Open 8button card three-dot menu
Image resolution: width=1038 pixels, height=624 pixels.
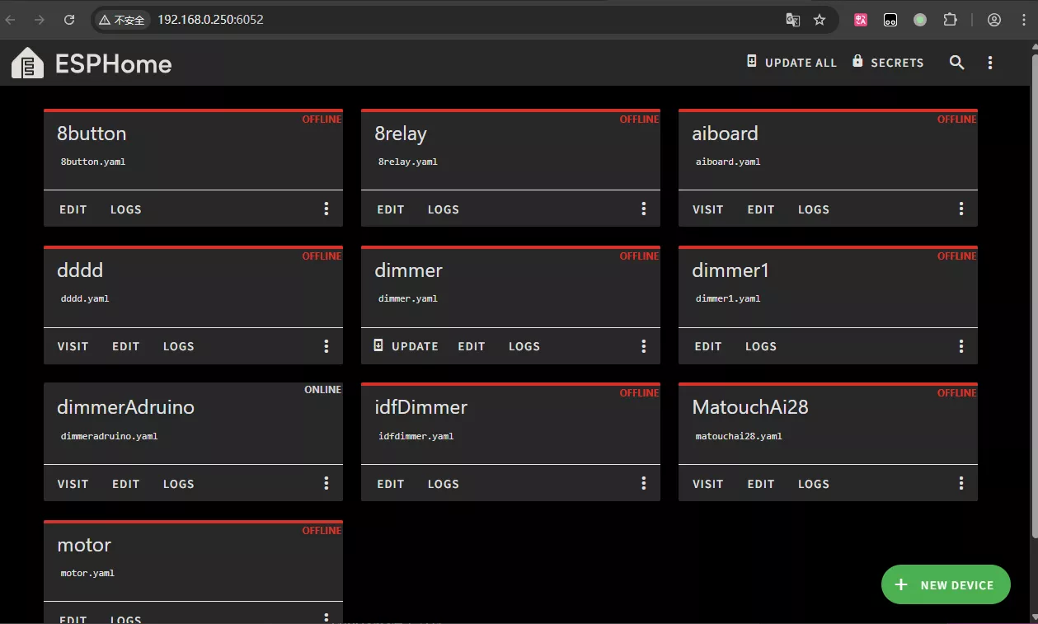tap(326, 209)
